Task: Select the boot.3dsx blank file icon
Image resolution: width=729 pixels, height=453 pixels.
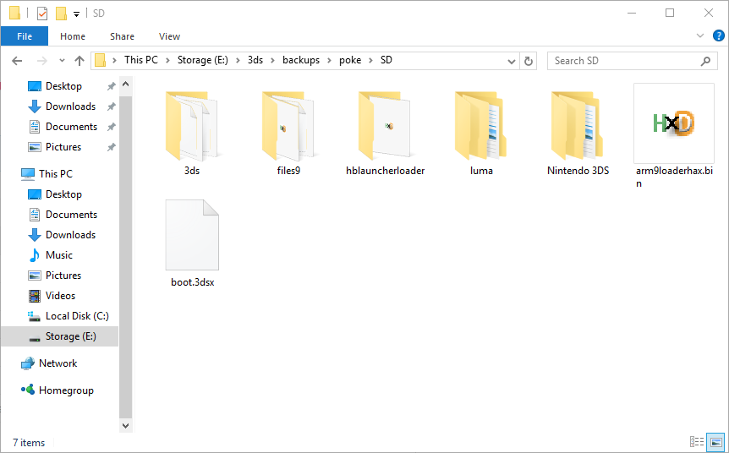Action: pos(192,235)
